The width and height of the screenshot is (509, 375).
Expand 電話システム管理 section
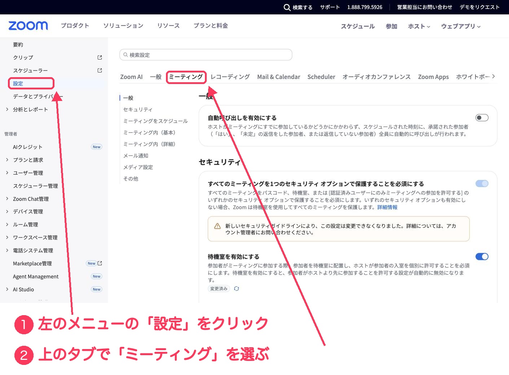(7, 250)
